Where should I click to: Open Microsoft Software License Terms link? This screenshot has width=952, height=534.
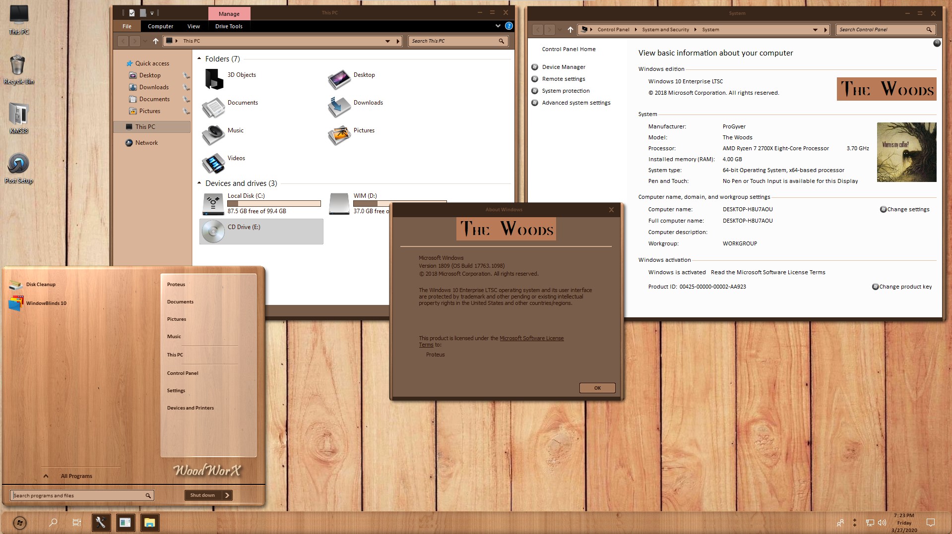pos(531,339)
